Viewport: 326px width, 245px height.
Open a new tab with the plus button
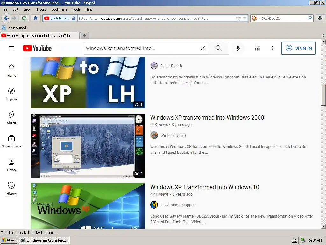coord(84,35)
